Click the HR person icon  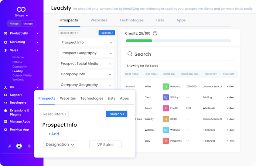6,87
